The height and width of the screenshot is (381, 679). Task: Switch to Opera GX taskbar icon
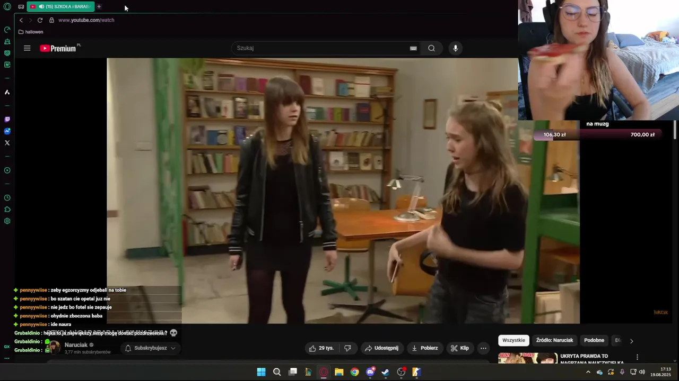click(x=324, y=372)
